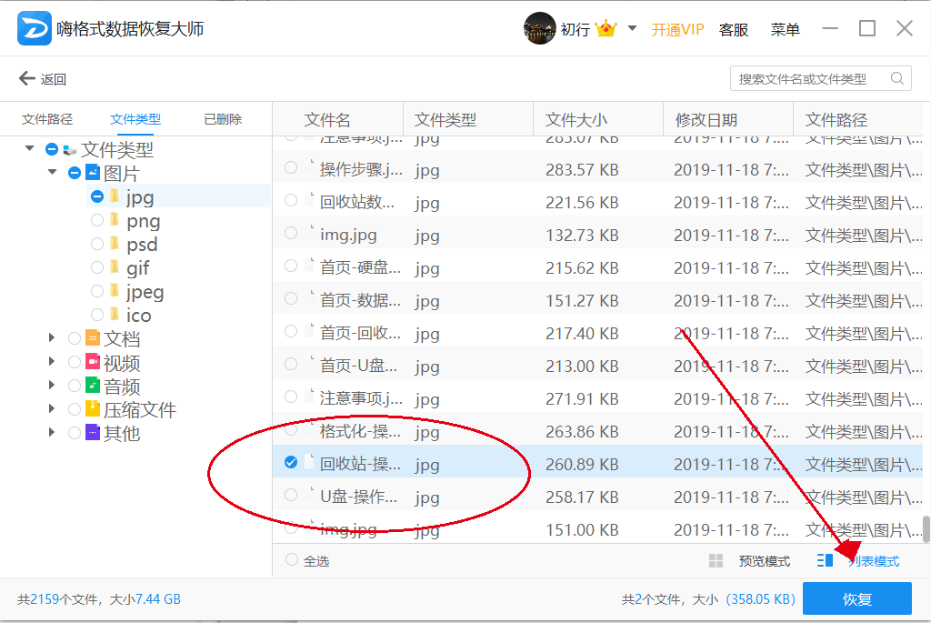931x623 pixels.
Task: Toggle the 图片 partial checkbox
Action: pos(75,173)
